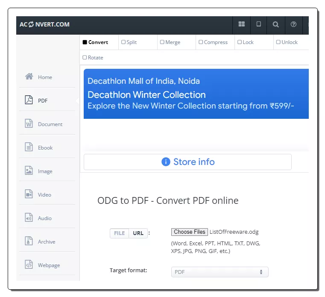Click the Webpage code icon in sidebar
The width and height of the screenshot is (325, 297).
click(29, 265)
